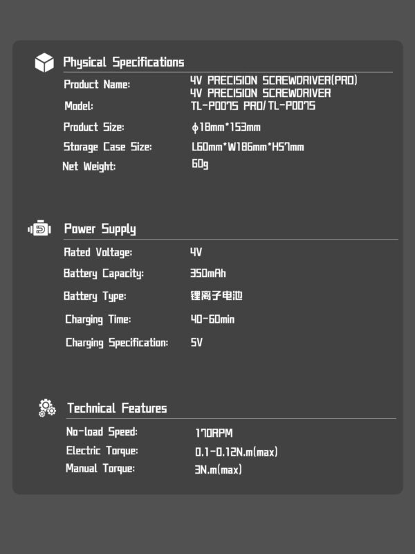Click the gears icon beside Technical Features
This screenshot has width=415, height=554.
47,408
